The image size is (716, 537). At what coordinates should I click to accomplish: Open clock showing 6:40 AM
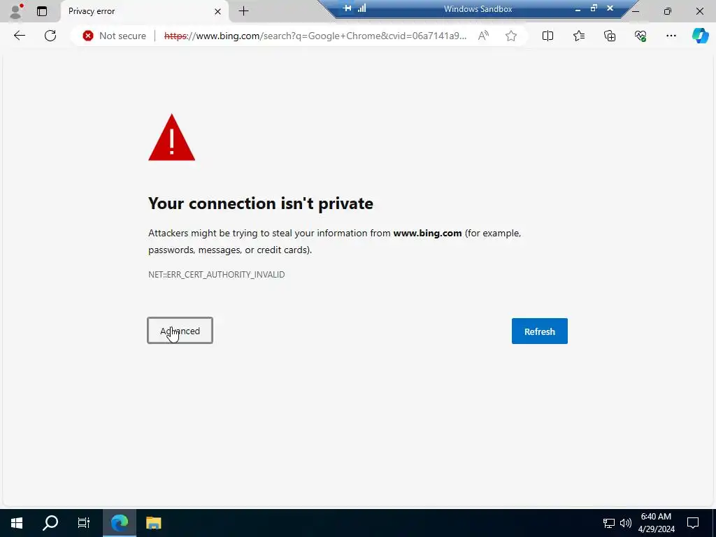point(656,523)
